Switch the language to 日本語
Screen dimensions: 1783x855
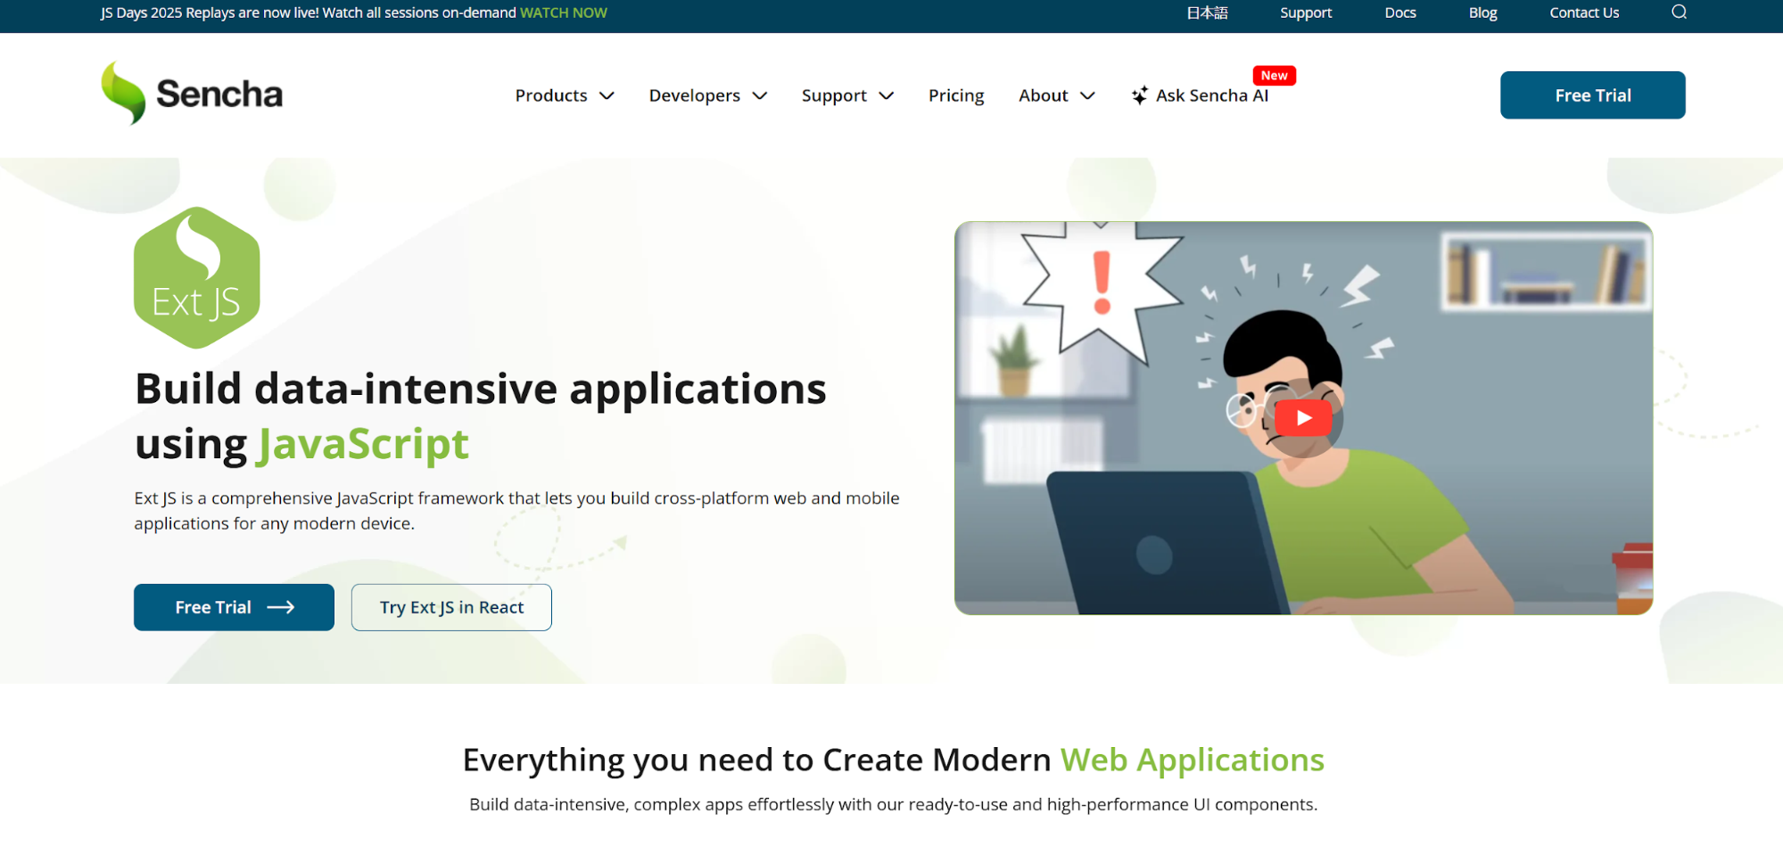pyautogui.click(x=1207, y=12)
